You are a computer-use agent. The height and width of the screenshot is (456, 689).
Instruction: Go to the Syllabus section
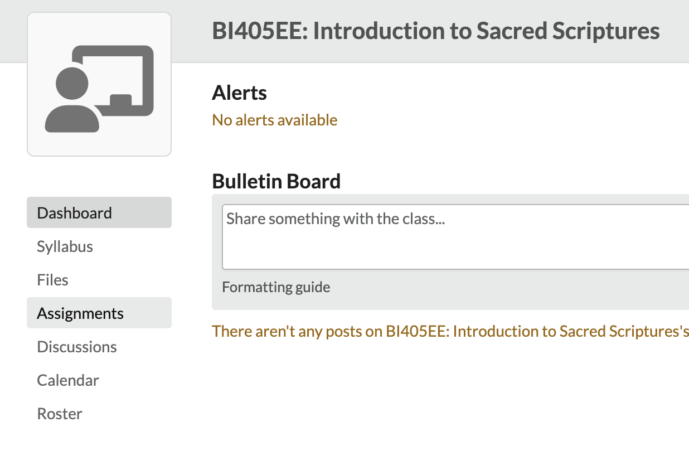pos(65,246)
